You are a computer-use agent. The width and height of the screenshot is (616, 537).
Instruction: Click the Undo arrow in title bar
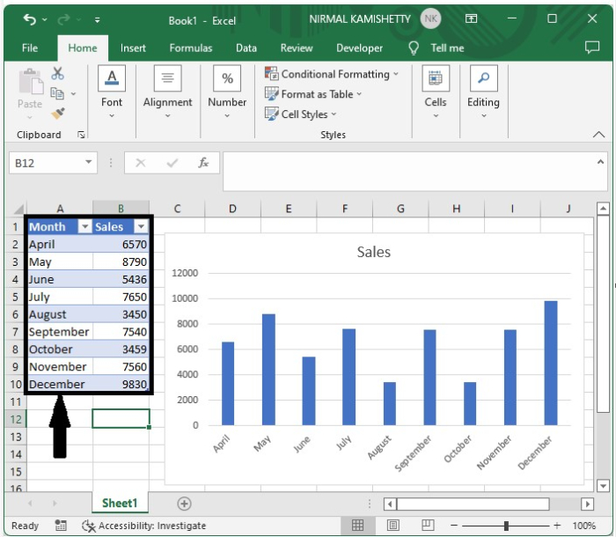point(31,18)
